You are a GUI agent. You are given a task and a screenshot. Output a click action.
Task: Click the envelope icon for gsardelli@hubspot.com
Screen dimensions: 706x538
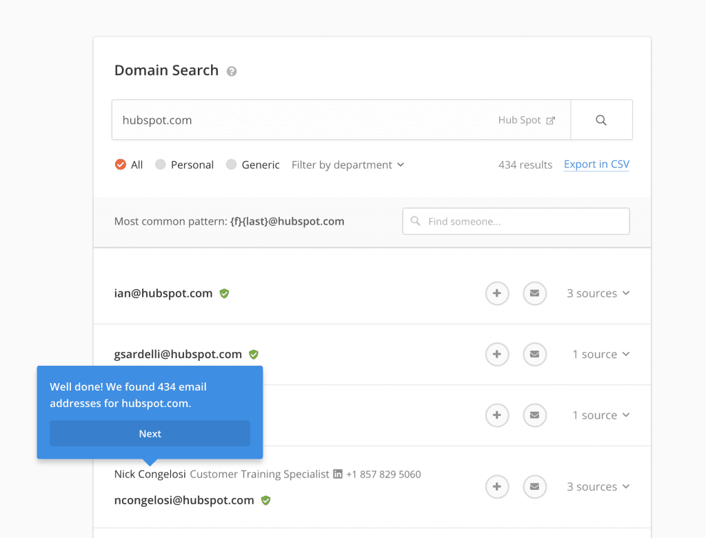click(534, 354)
